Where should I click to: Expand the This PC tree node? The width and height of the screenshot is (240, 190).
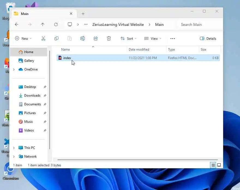click(14, 148)
